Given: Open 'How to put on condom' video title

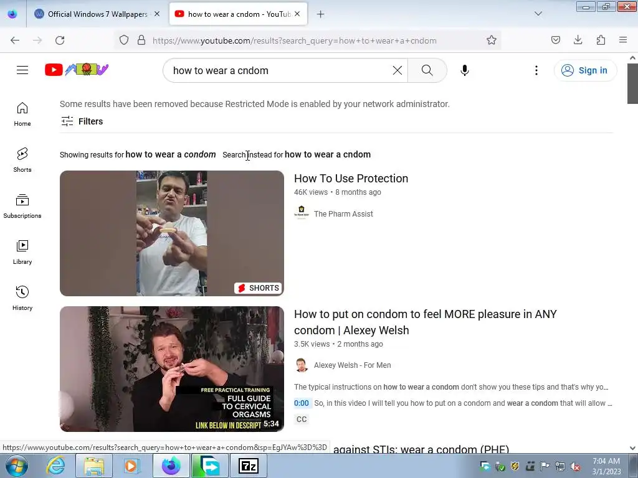Looking at the screenshot, I should pos(425,322).
